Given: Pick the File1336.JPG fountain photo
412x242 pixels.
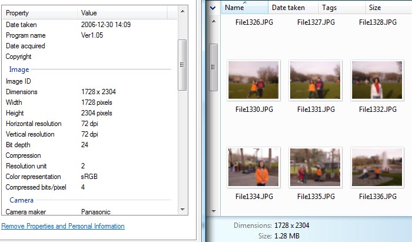Looking at the screenshot, I should click(x=377, y=167).
